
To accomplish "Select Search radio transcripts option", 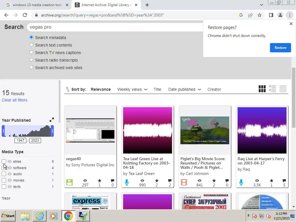I will tap(31, 60).
